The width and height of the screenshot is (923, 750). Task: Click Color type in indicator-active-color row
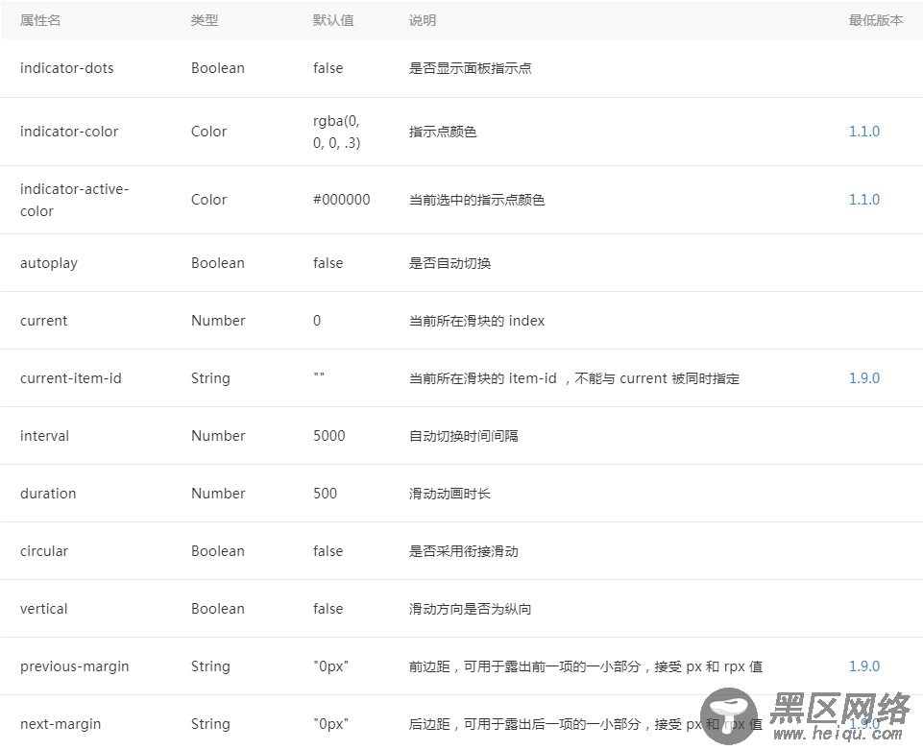pyautogui.click(x=208, y=200)
